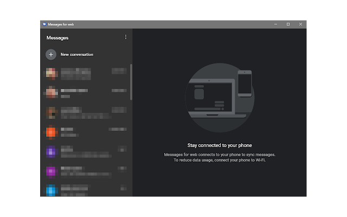Image resolution: width=347 pixels, height=217 pixels.
Task: Maximize the Messages for web window
Action: 288,24
